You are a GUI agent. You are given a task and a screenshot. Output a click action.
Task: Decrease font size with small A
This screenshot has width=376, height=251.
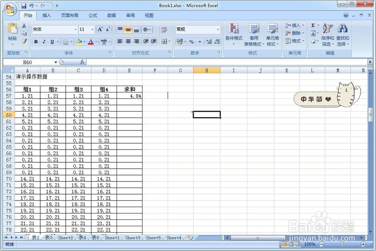coord(108,29)
